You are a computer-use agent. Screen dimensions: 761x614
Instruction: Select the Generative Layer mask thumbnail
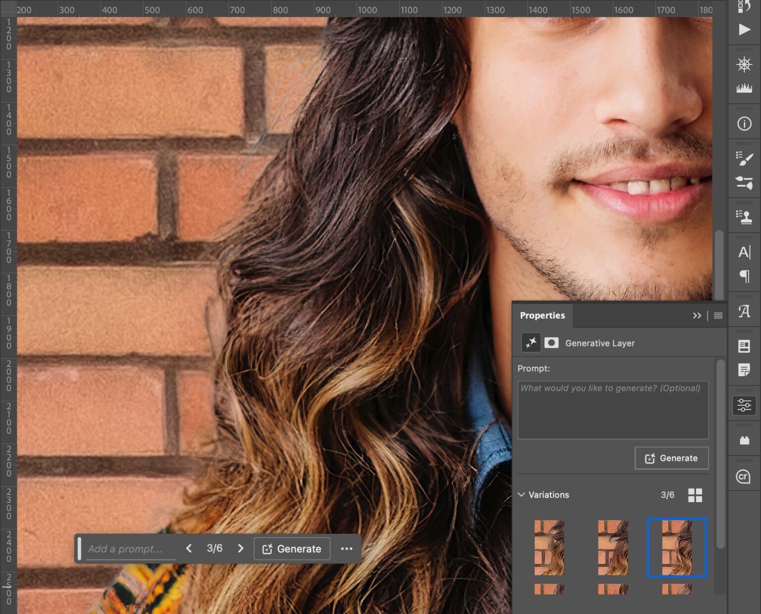(551, 343)
